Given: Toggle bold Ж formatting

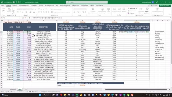Looking at the screenshot, I should (18, 12).
